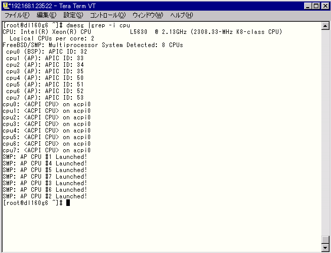Click 'cpu7 (AP): APIC ID: 53' line
This screenshot has height=253, width=331.
coord(45,98)
